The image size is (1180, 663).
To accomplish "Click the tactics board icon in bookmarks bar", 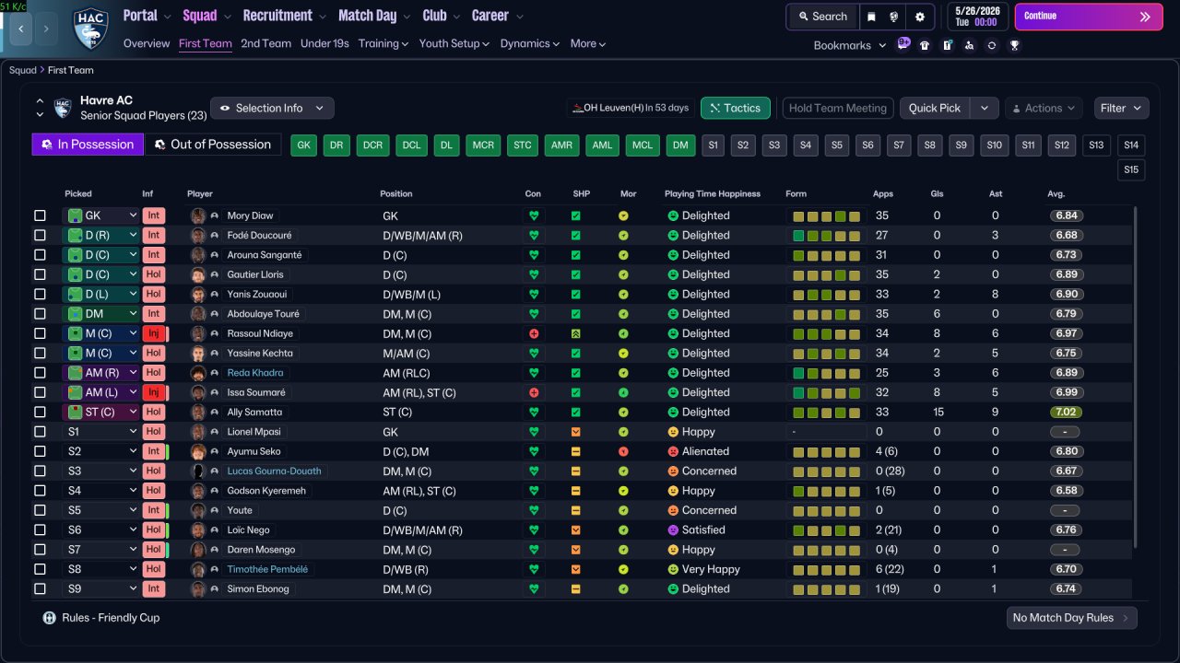I will pos(947,45).
